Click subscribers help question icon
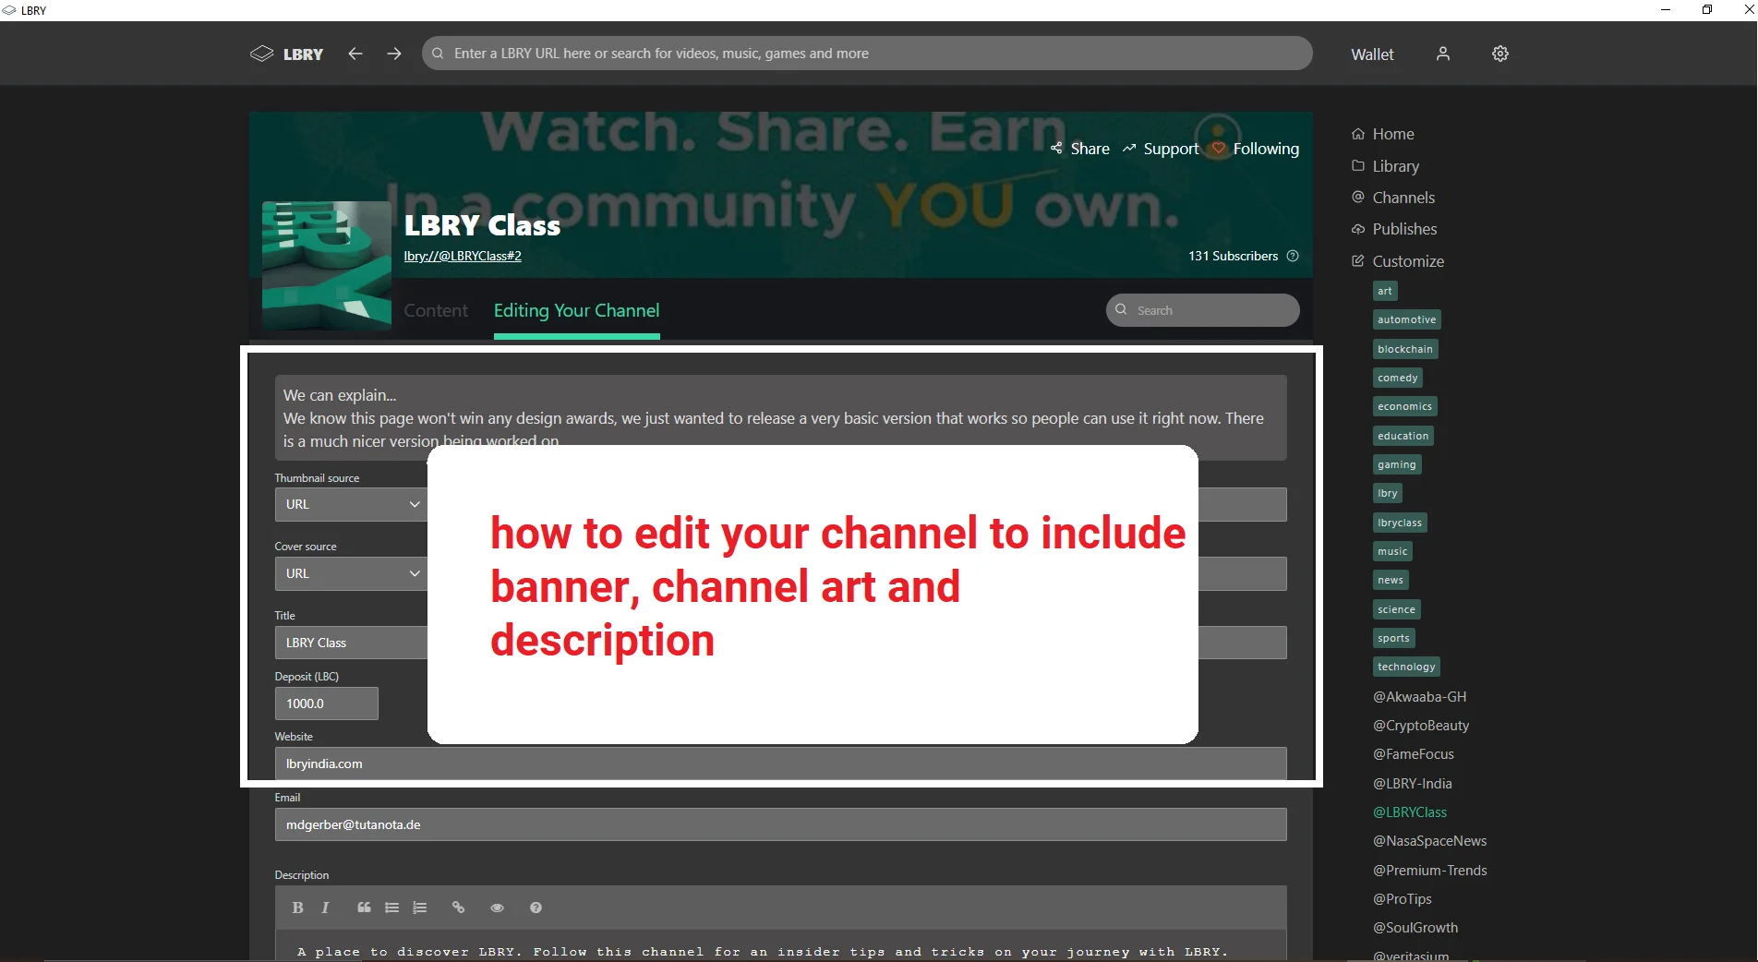Viewport: 1758px width, 962px height. [1293, 256]
